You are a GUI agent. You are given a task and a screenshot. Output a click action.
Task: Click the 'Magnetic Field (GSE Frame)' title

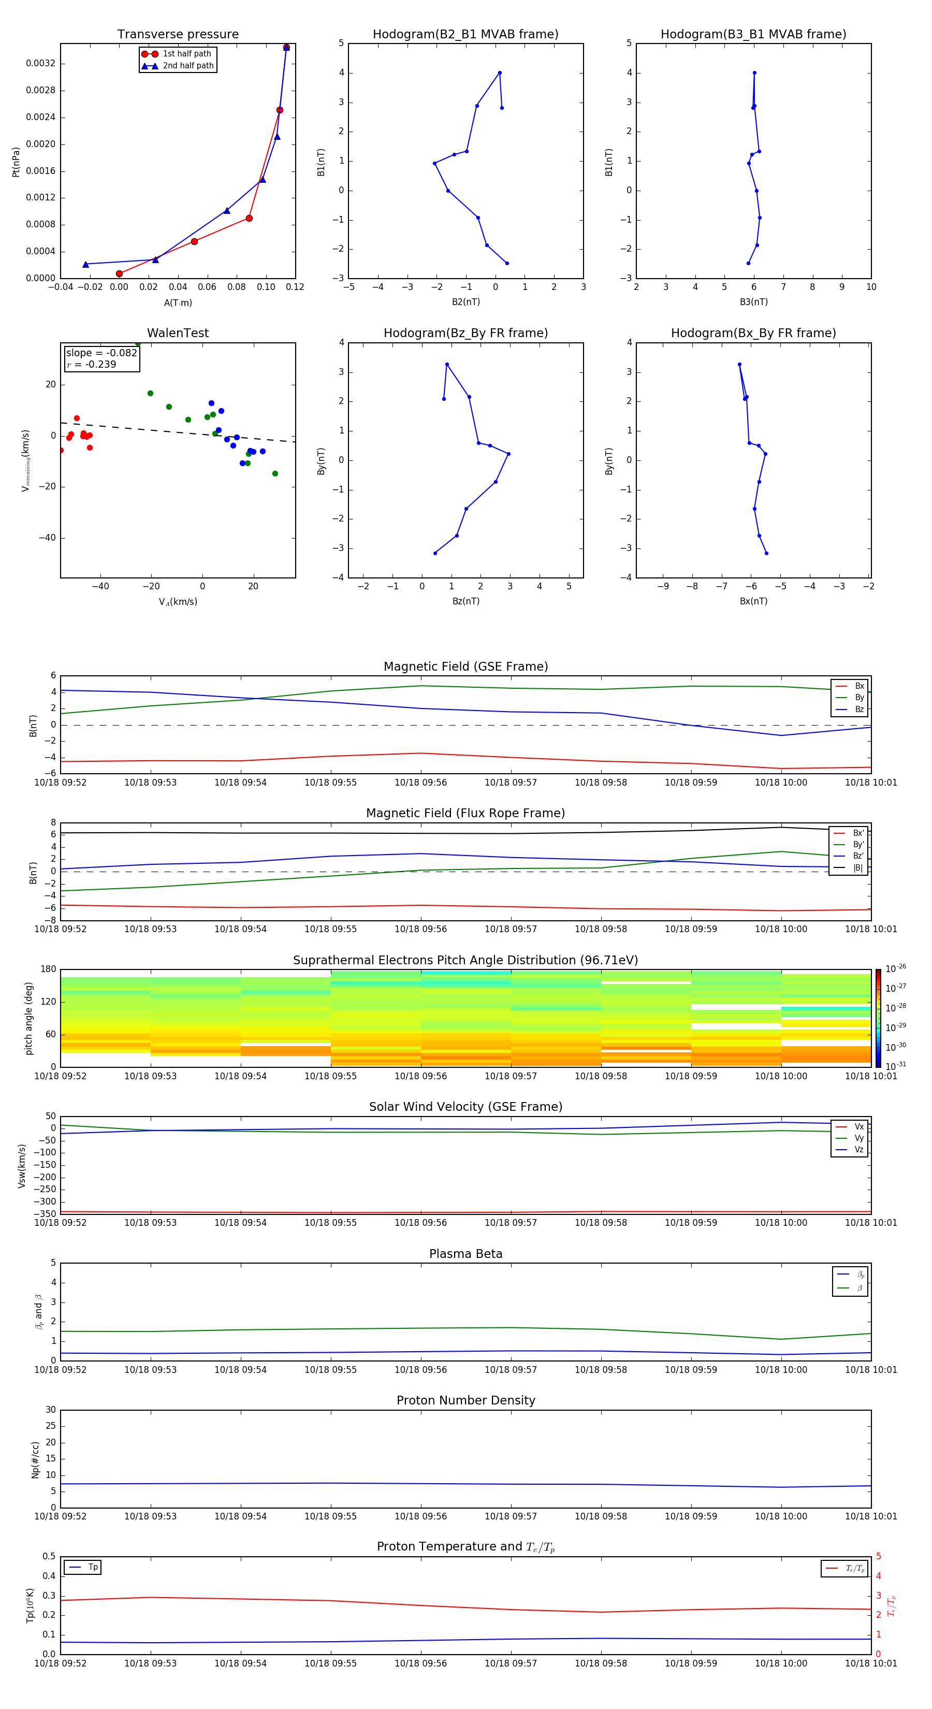pos(465,667)
